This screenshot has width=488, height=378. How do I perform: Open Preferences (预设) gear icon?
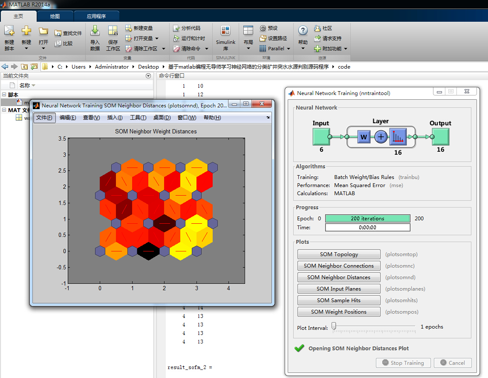(263, 28)
